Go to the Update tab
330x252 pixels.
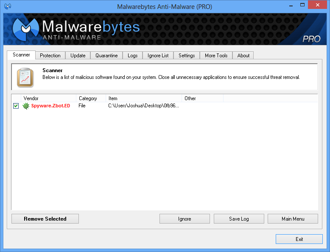click(x=78, y=56)
